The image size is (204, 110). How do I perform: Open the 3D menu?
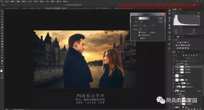point(47,1)
